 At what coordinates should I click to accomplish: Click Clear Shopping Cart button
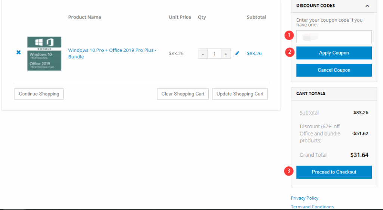point(183,94)
